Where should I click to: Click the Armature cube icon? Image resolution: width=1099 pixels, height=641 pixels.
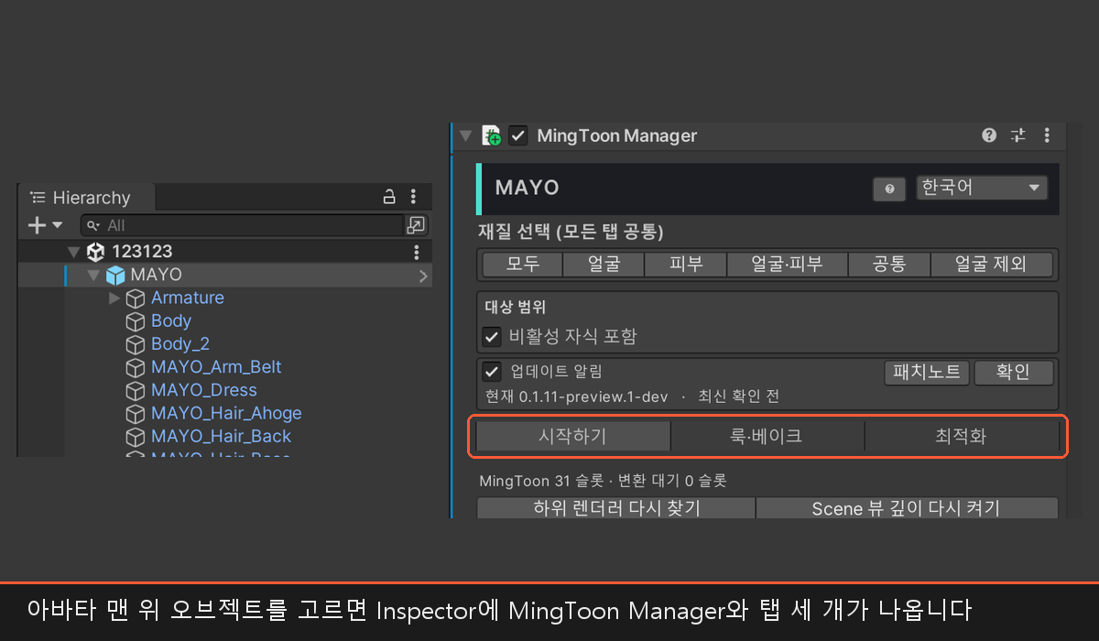click(136, 299)
